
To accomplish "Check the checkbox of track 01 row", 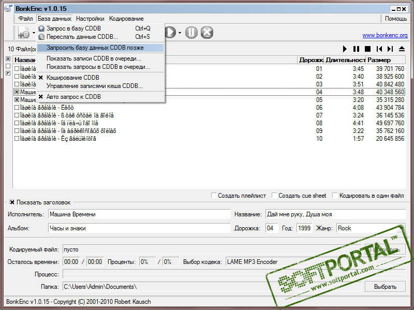I will 17,69.
